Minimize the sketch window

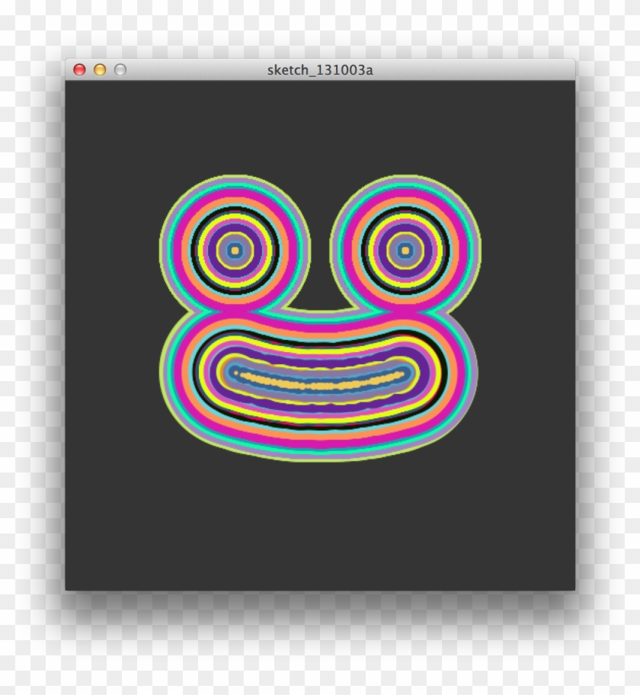tap(99, 69)
